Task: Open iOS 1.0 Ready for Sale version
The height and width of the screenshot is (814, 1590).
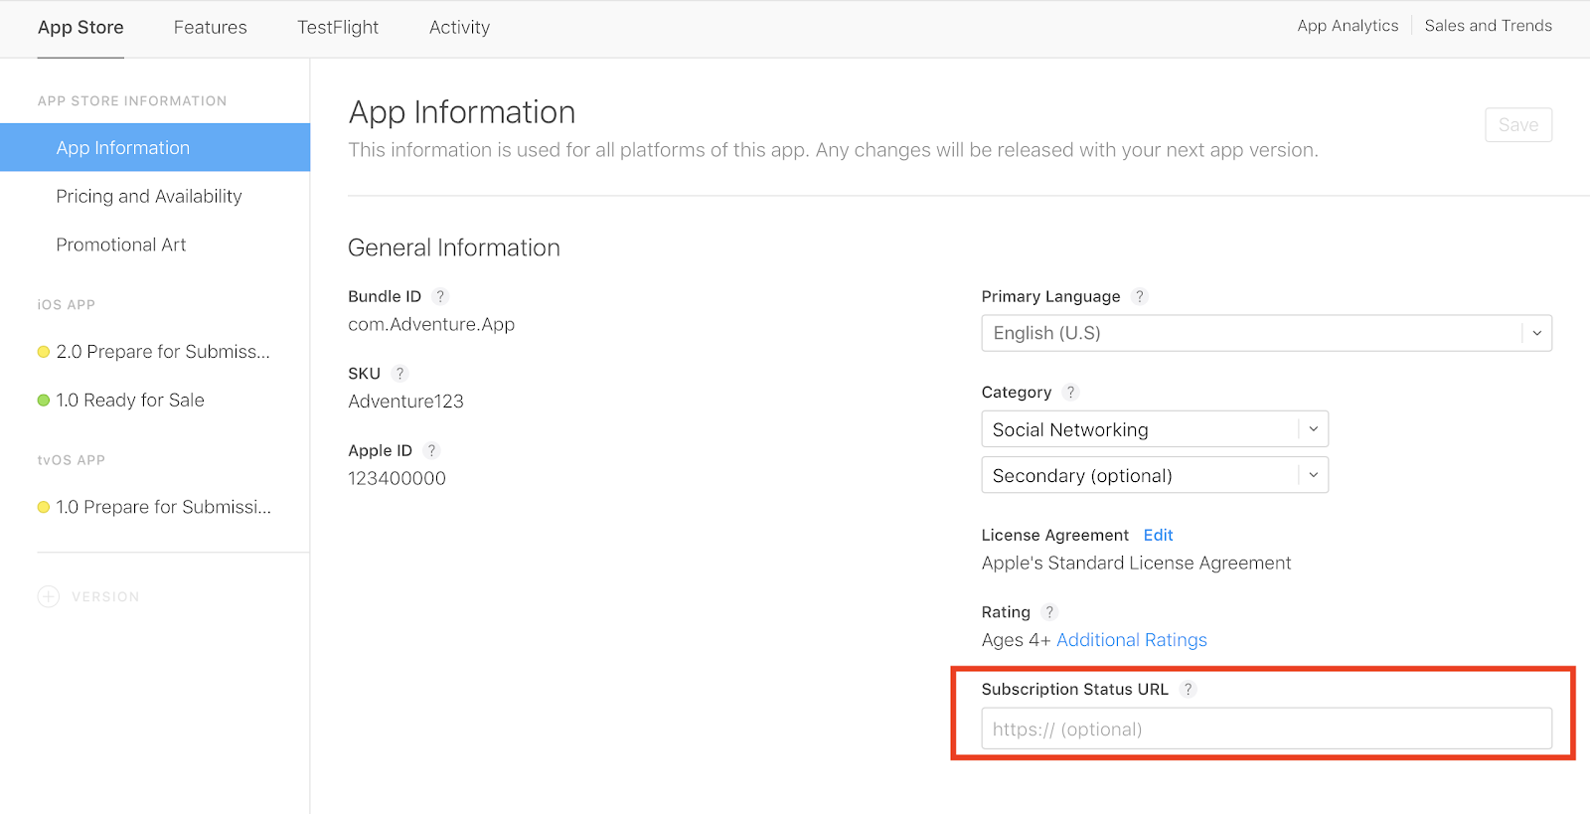Action: coord(129,401)
